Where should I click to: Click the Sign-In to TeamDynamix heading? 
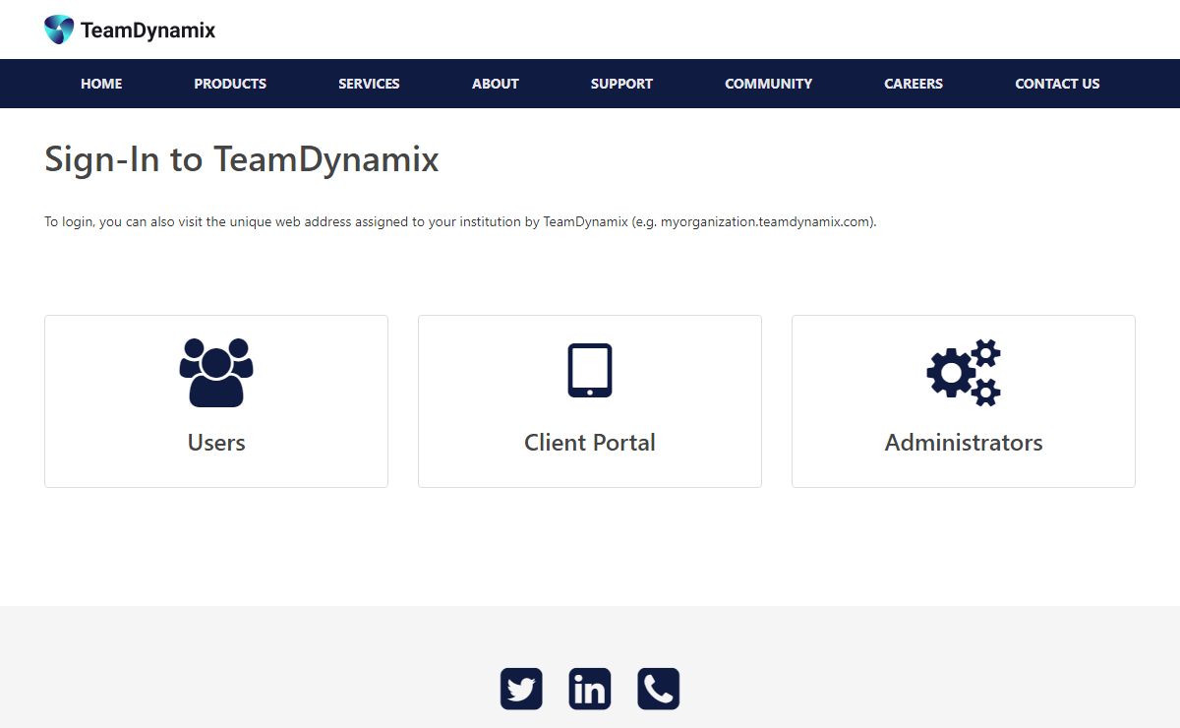[242, 159]
